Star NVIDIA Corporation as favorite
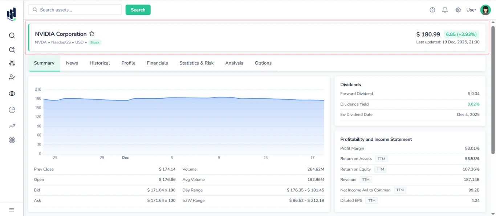The image size is (496, 216). point(92,33)
